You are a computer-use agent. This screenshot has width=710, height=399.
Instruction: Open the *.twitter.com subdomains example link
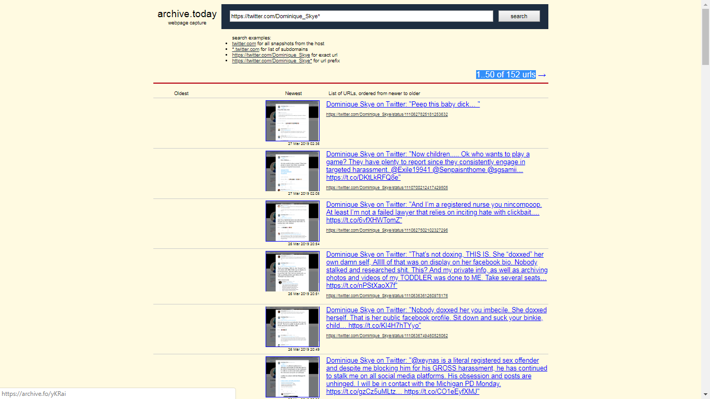[x=245, y=49]
